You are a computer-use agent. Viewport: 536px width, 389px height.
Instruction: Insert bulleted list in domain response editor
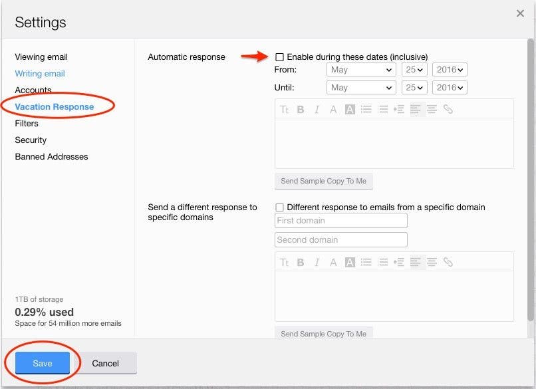click(366, 262)
